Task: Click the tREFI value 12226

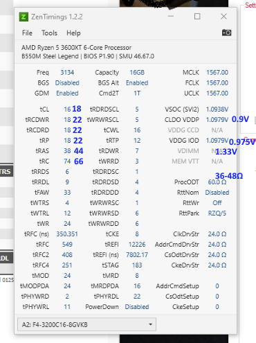Action: click(137, 245)
